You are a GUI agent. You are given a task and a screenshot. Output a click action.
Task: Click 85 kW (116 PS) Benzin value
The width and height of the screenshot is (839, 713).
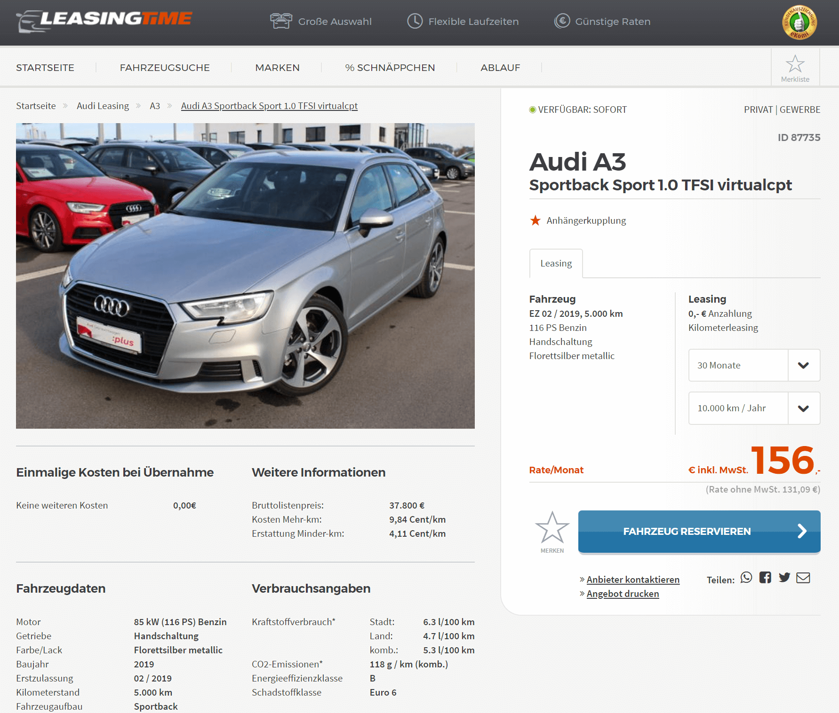point(180,622)
